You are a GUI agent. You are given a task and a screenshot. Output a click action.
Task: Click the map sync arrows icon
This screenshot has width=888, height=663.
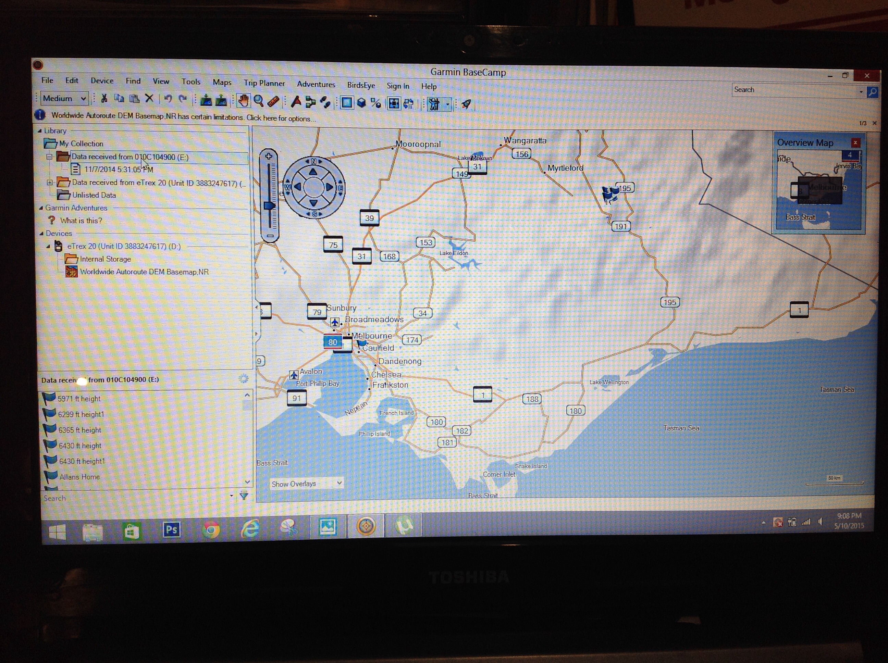(x=408, y=104)
